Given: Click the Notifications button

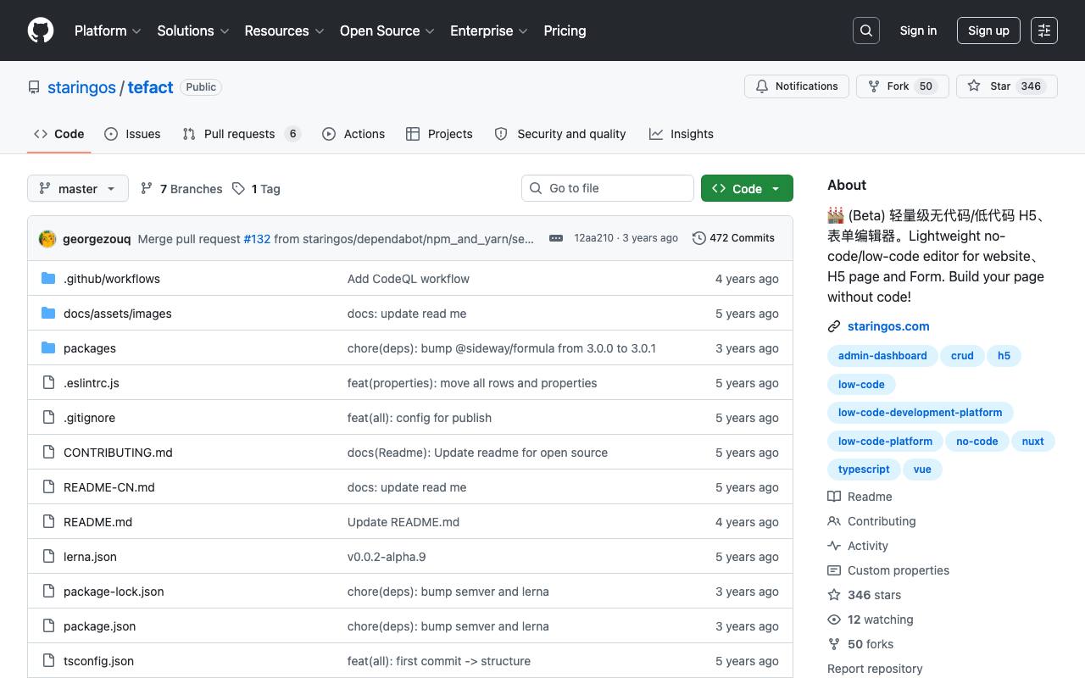Looking at the screenshot, I should (x=797, y=86).
